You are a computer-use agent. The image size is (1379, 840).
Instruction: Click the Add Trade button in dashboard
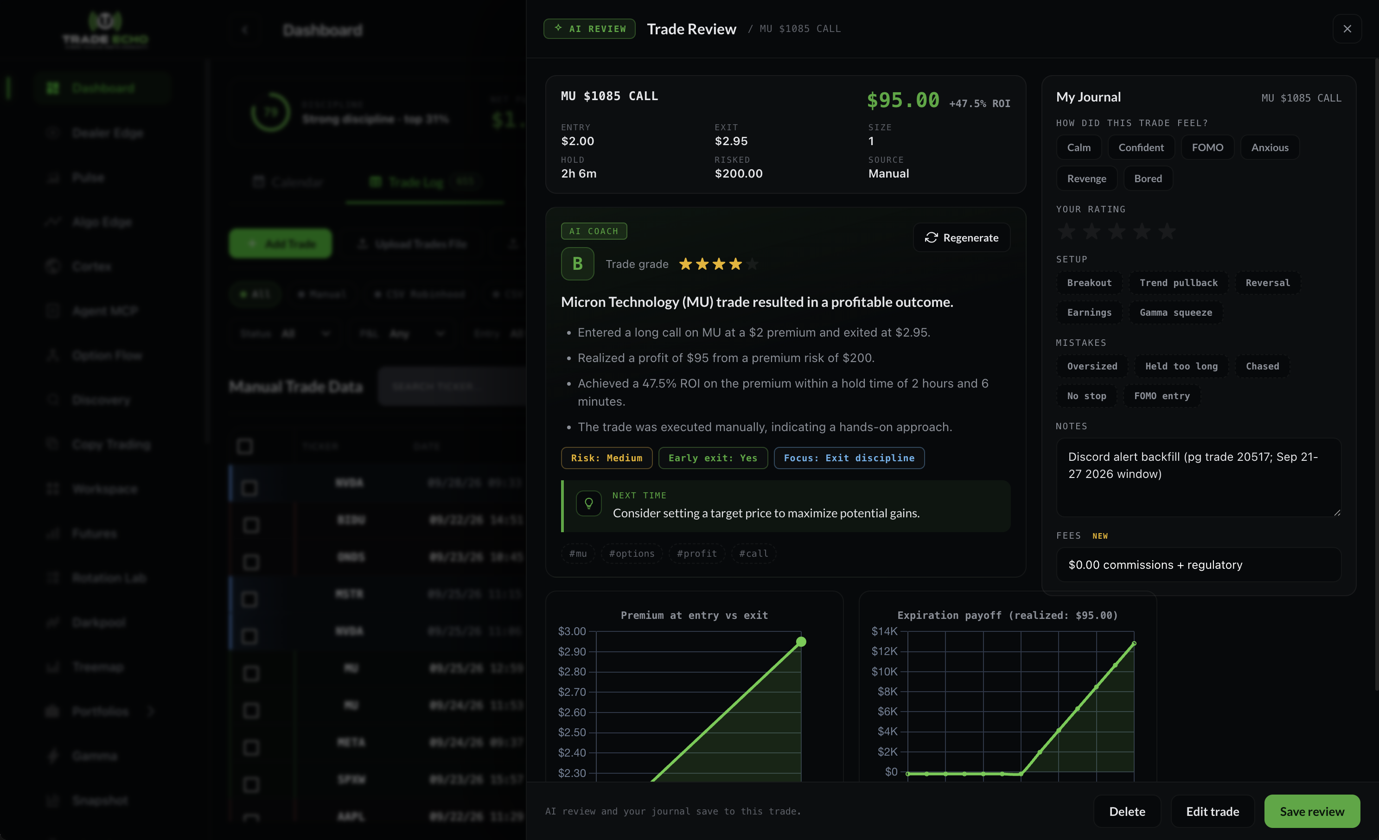click(281, 243)
